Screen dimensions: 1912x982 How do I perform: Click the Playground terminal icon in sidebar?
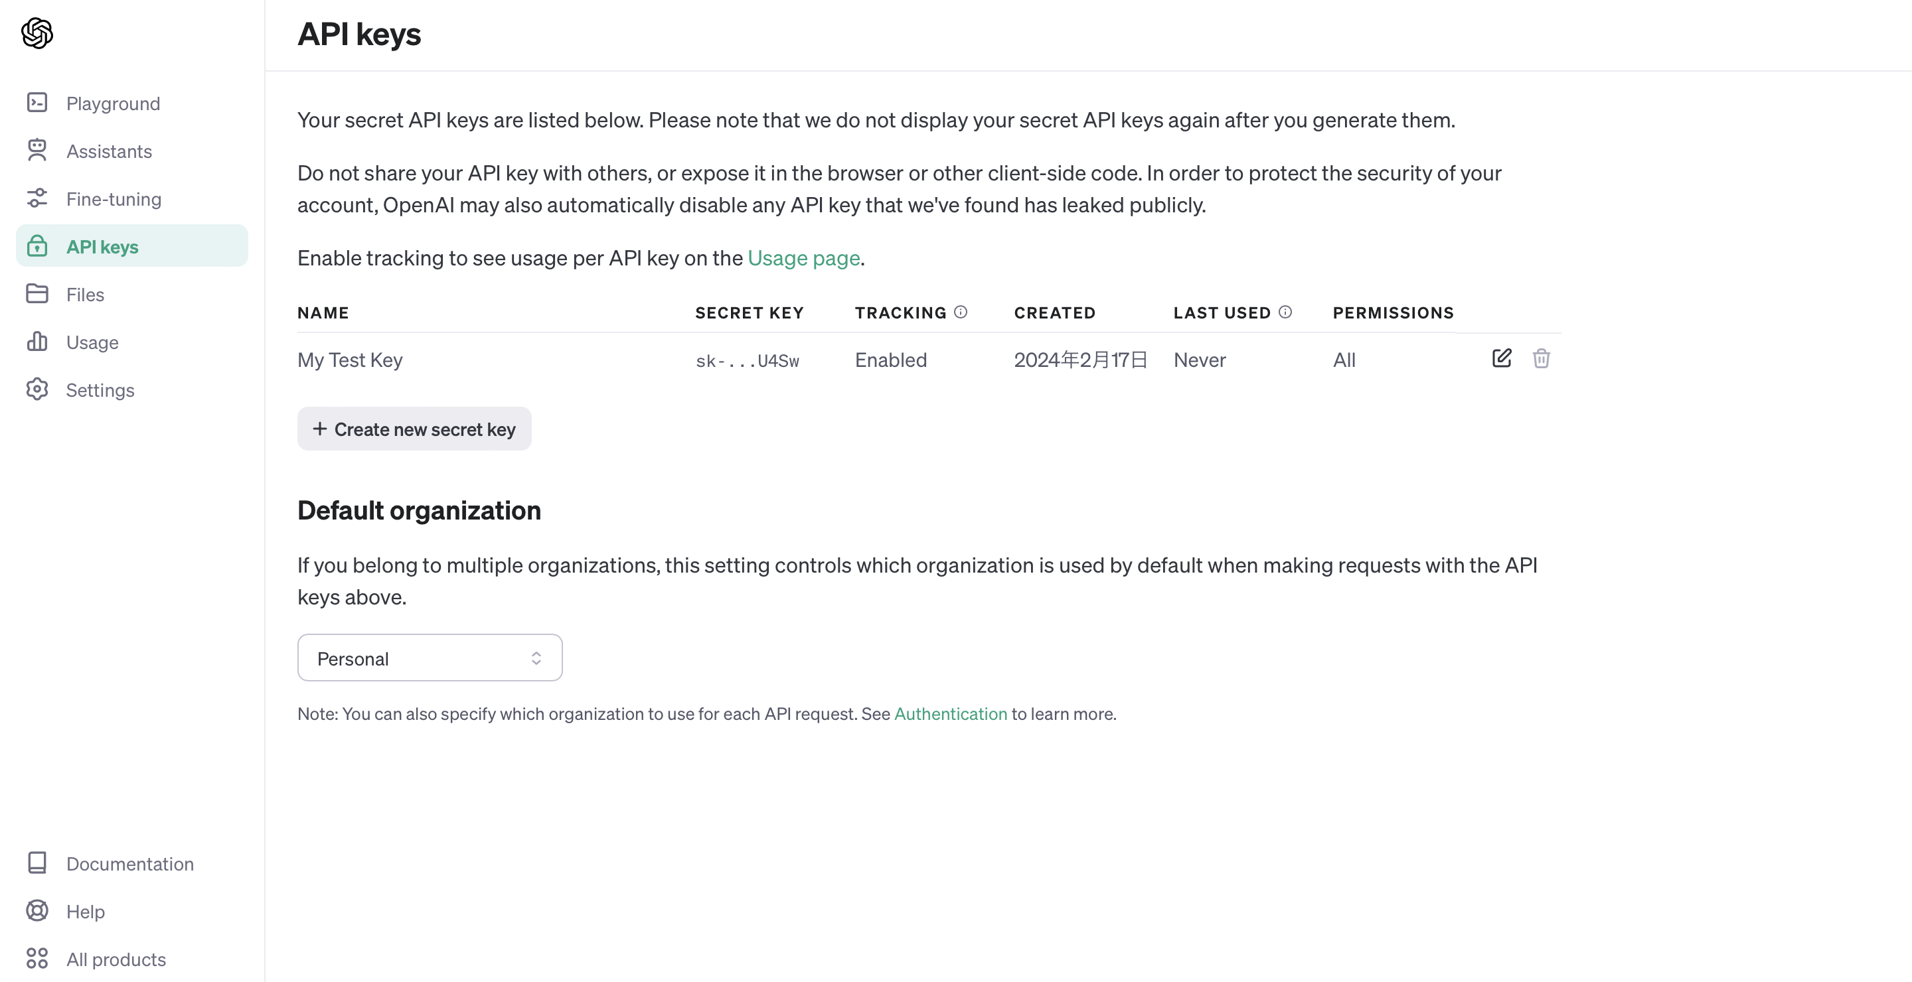[x=37, y=102]
